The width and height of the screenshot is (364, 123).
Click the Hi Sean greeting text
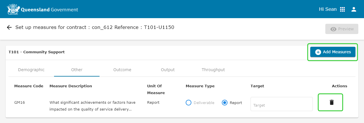coord(328,9)
